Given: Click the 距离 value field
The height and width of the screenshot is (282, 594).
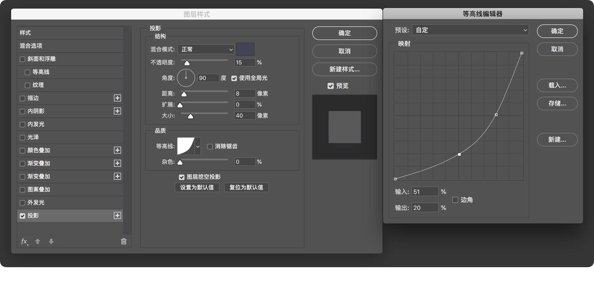Looking at the screenshot, I should (245, 94).
